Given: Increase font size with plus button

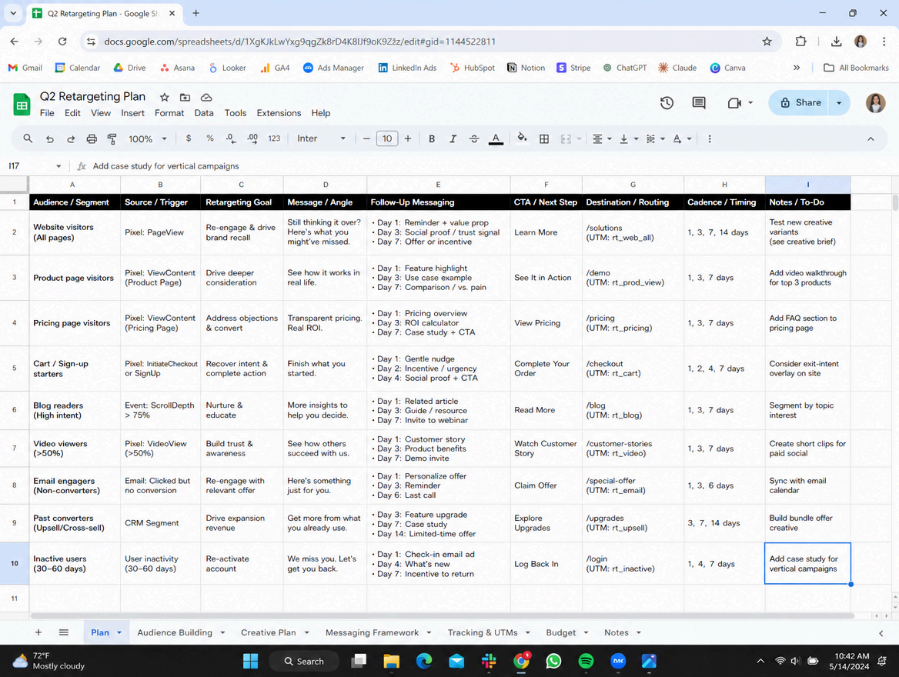Looking at the screenshot, I should click(408, 138).
